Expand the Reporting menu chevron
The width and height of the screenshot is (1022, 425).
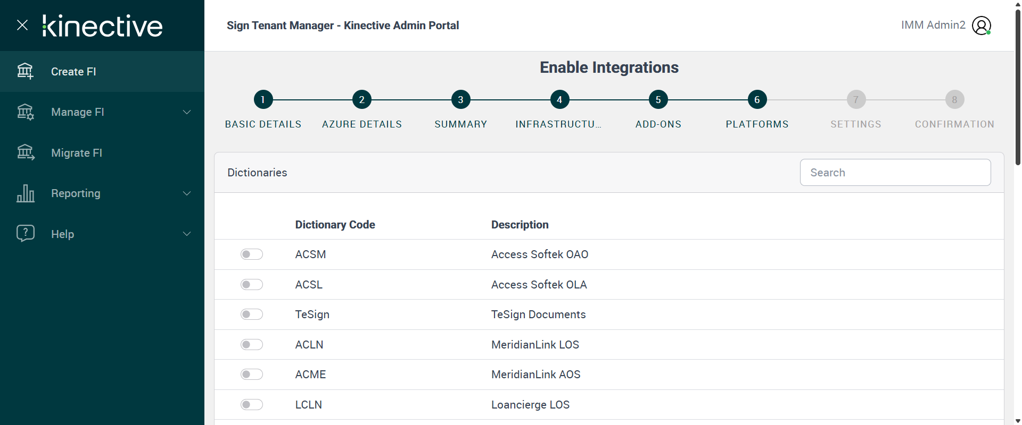187,193
